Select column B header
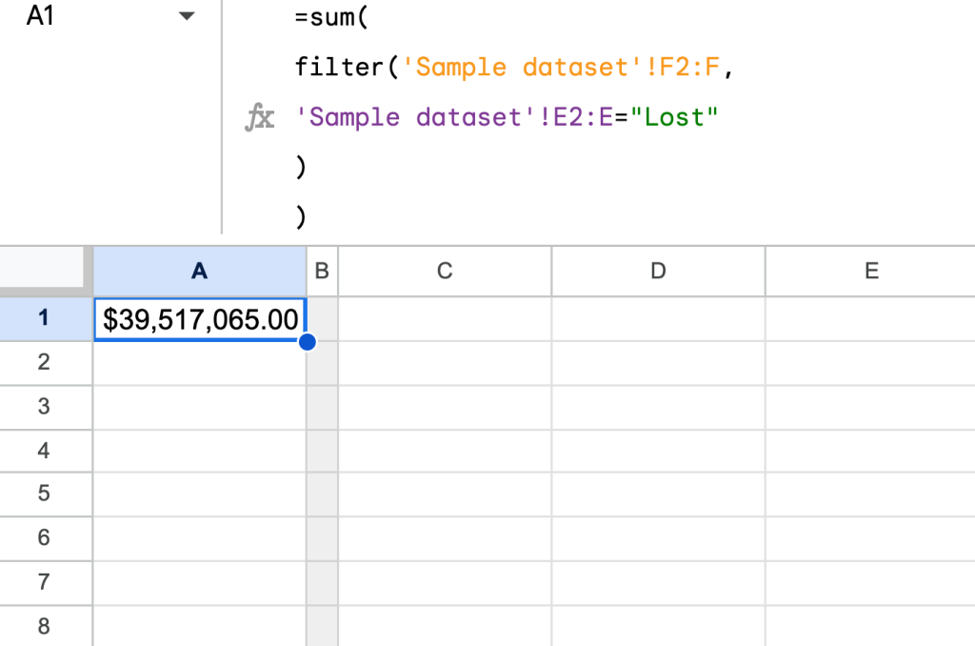The height and width of the screenshot is (646, 975). click(x=322, y=271)
